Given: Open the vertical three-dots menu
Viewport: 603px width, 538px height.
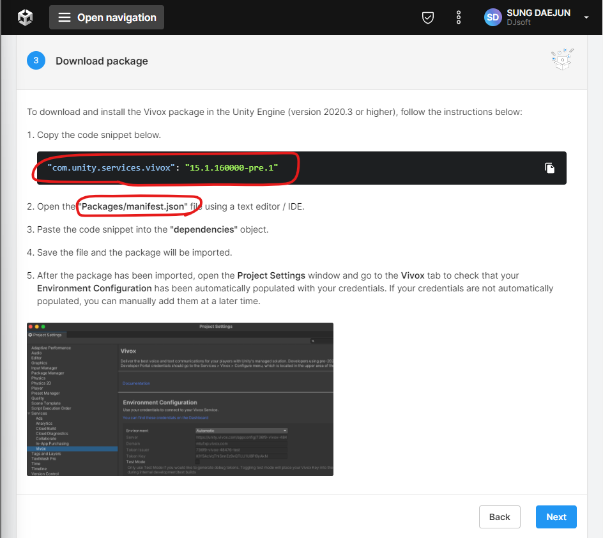Looking at the screenshot, I should pyautogui.click(x=459, y=17).
